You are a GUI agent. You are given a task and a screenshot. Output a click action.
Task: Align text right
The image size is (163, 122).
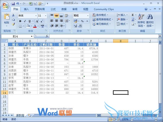click(61, 21)
